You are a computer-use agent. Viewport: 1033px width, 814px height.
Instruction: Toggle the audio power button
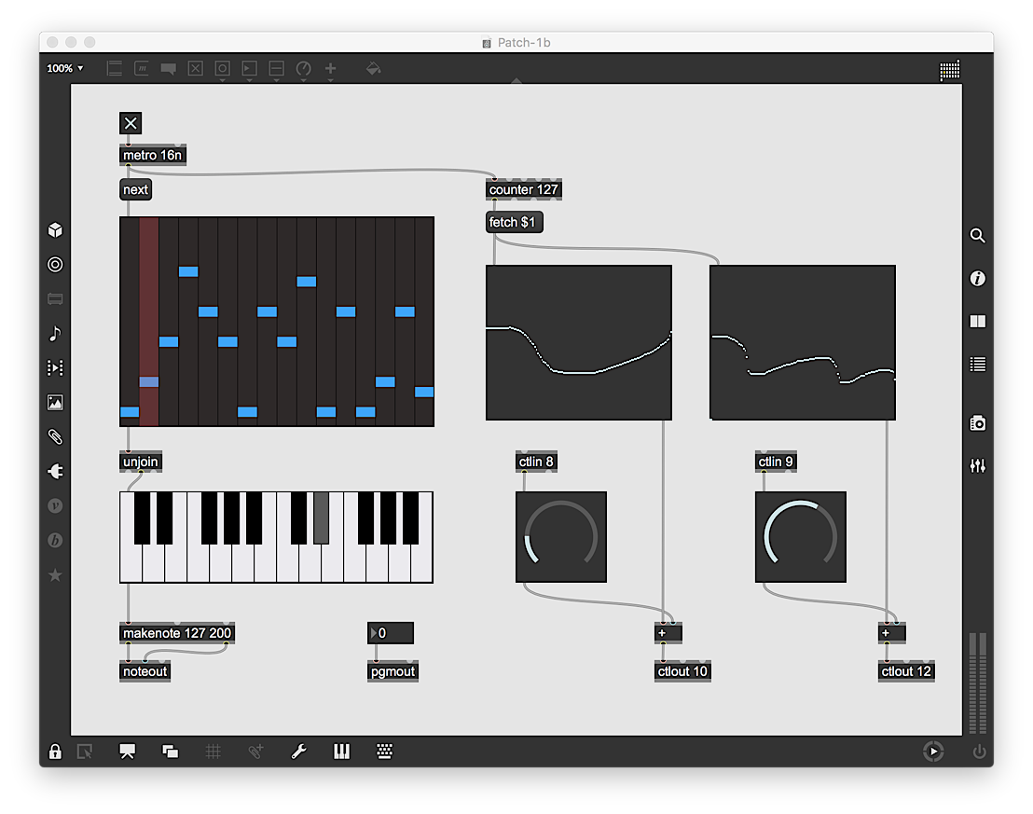(x=979, y=752)
